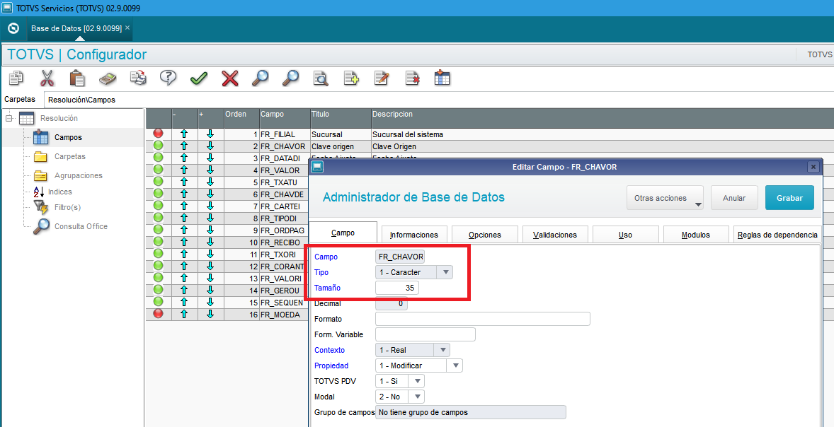Click the red X cancel toolbar icon
The width and height of the screenshot is (834, 427).
(230, 78)
